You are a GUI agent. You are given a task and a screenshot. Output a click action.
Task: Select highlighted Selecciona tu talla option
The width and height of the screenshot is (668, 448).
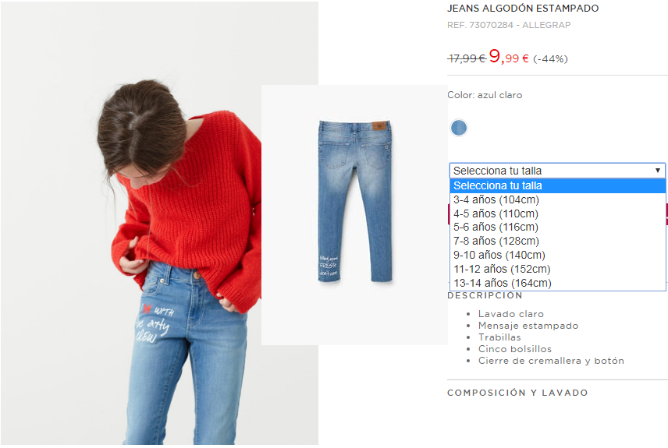[x=558, y=186]
